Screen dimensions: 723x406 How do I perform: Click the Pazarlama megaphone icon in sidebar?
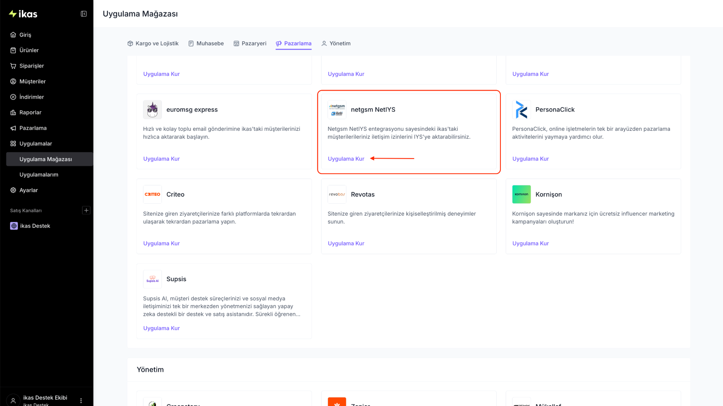[13, 128]
